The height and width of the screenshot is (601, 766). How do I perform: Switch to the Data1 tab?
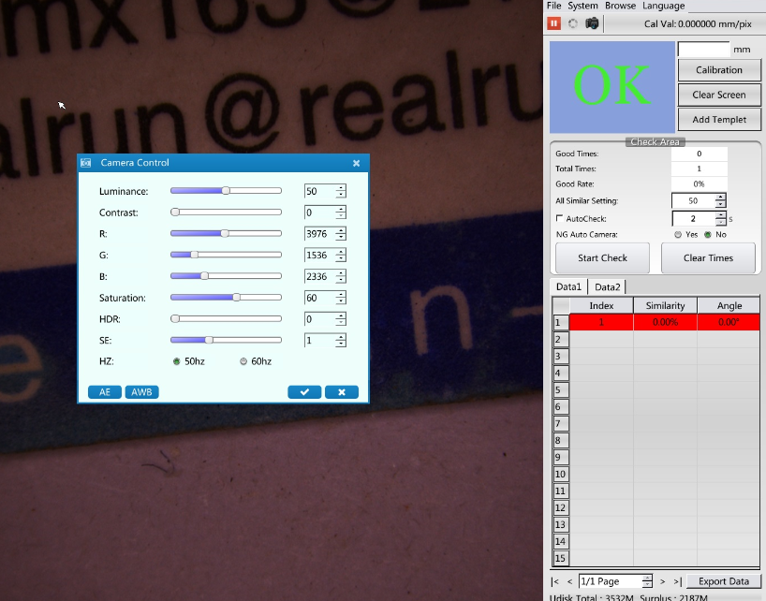coord(568,286)
